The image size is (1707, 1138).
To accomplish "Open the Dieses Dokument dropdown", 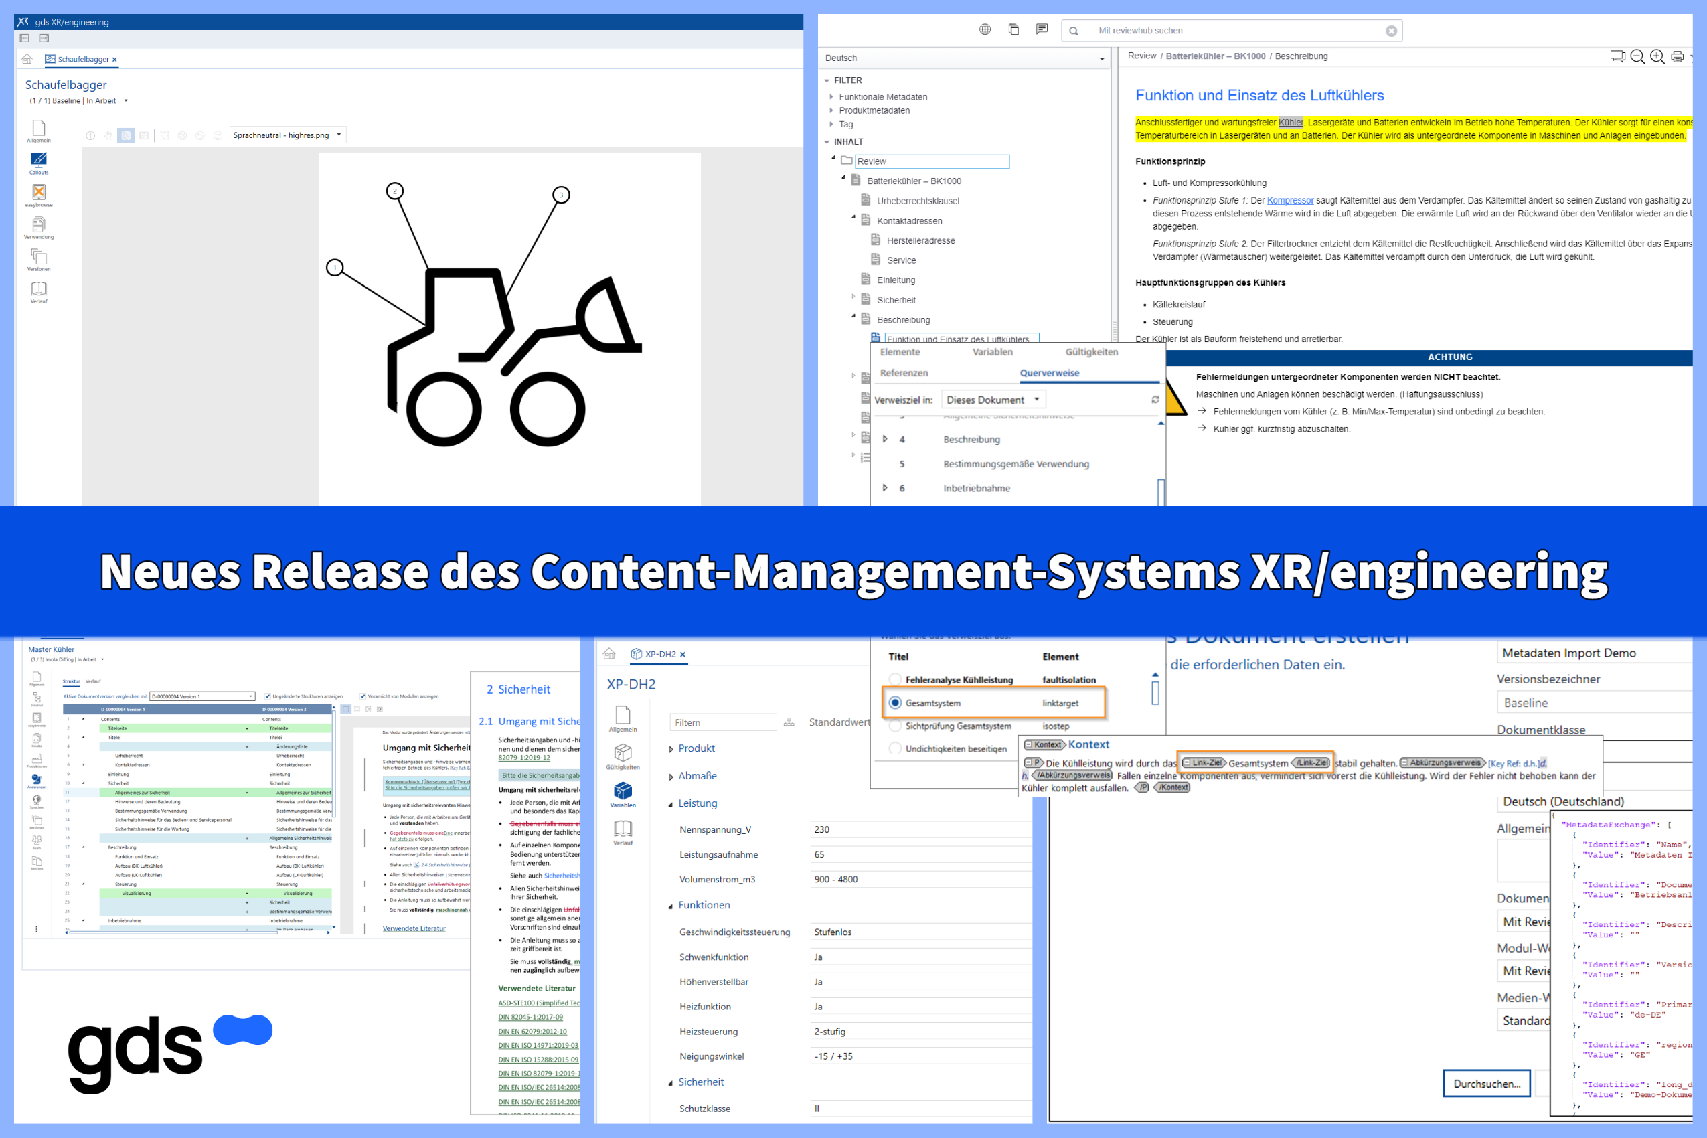I will pos(993,400).
